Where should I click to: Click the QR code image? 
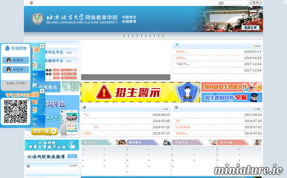pos(15,112)
